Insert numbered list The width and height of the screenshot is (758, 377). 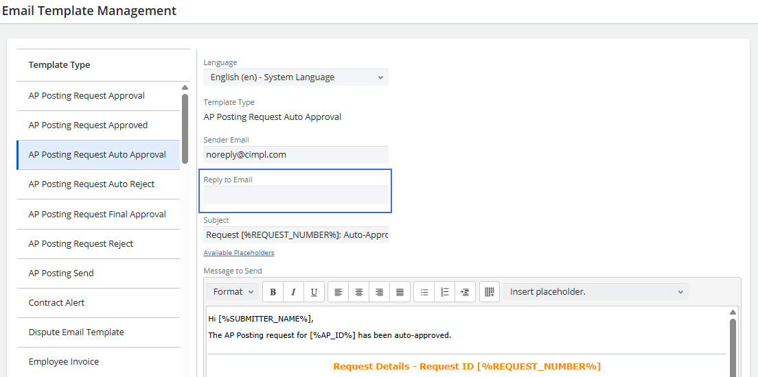445,292
